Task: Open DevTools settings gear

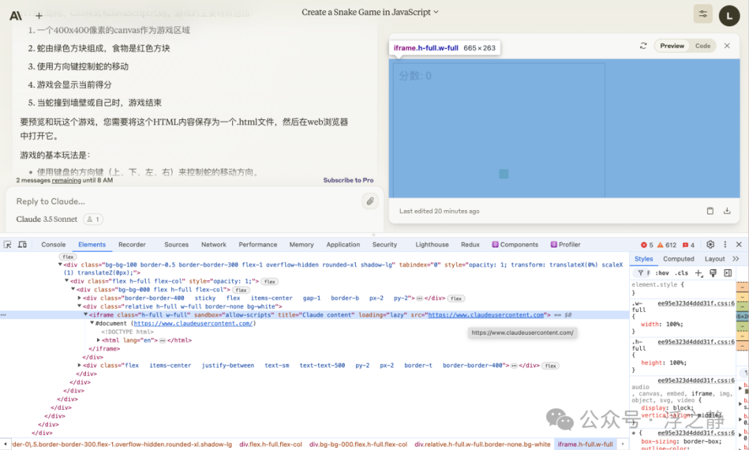Action: (x=710, y=245)
